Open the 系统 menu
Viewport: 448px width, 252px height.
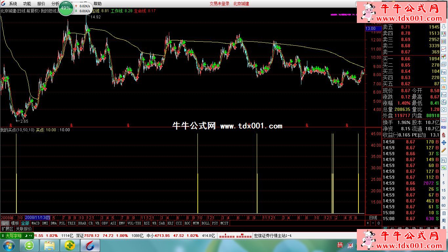pos(13,4)
